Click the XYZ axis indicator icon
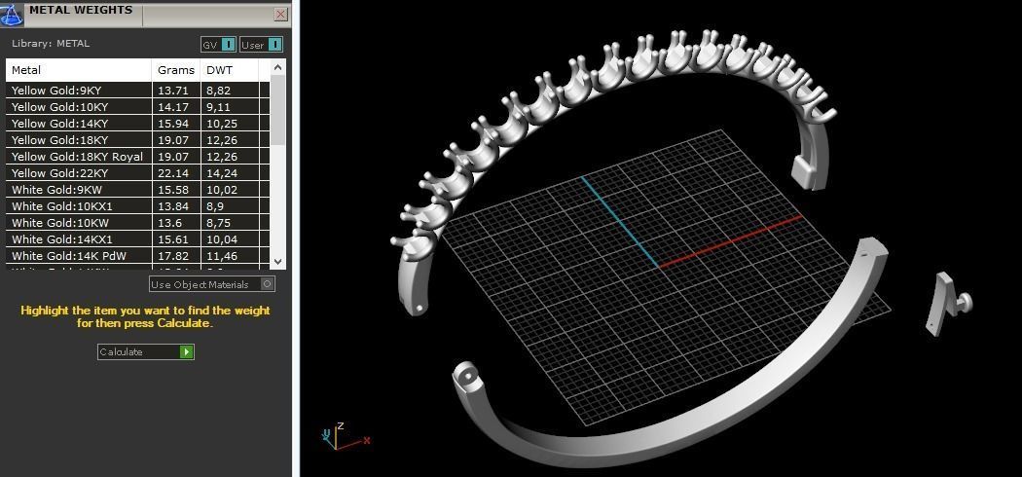This screenshot has height=477, width=1022. pos(345,436)
